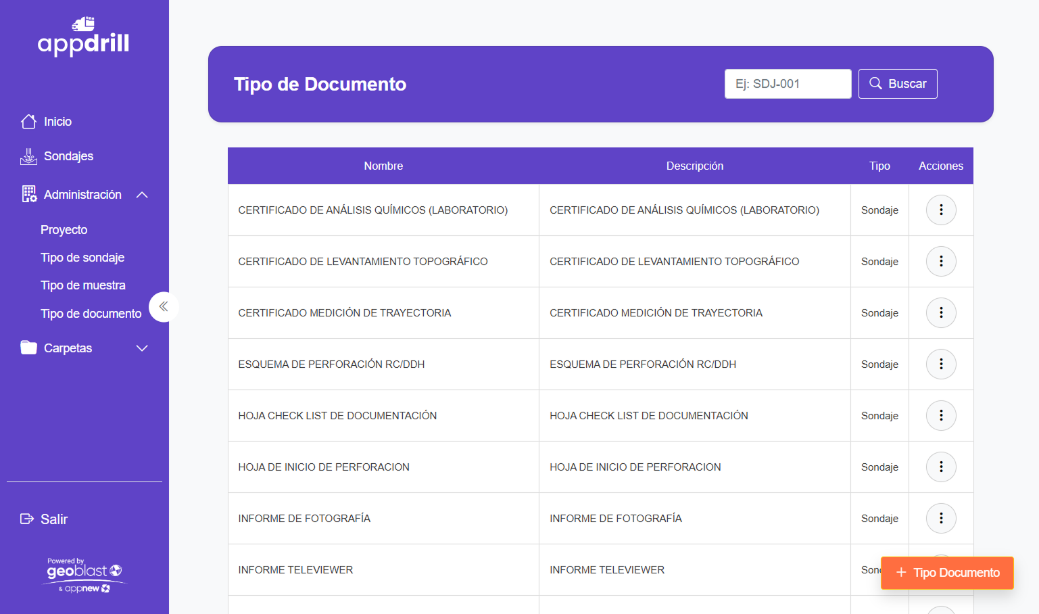This screenshot has height=614, width=1039.
Task: Select Tipo de muestra submenu item
Action: pyautogui.click(x=83, y=285)
